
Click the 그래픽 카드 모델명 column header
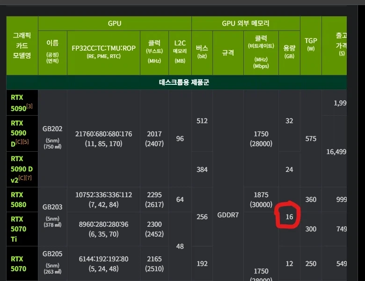[x=22, y=46]
